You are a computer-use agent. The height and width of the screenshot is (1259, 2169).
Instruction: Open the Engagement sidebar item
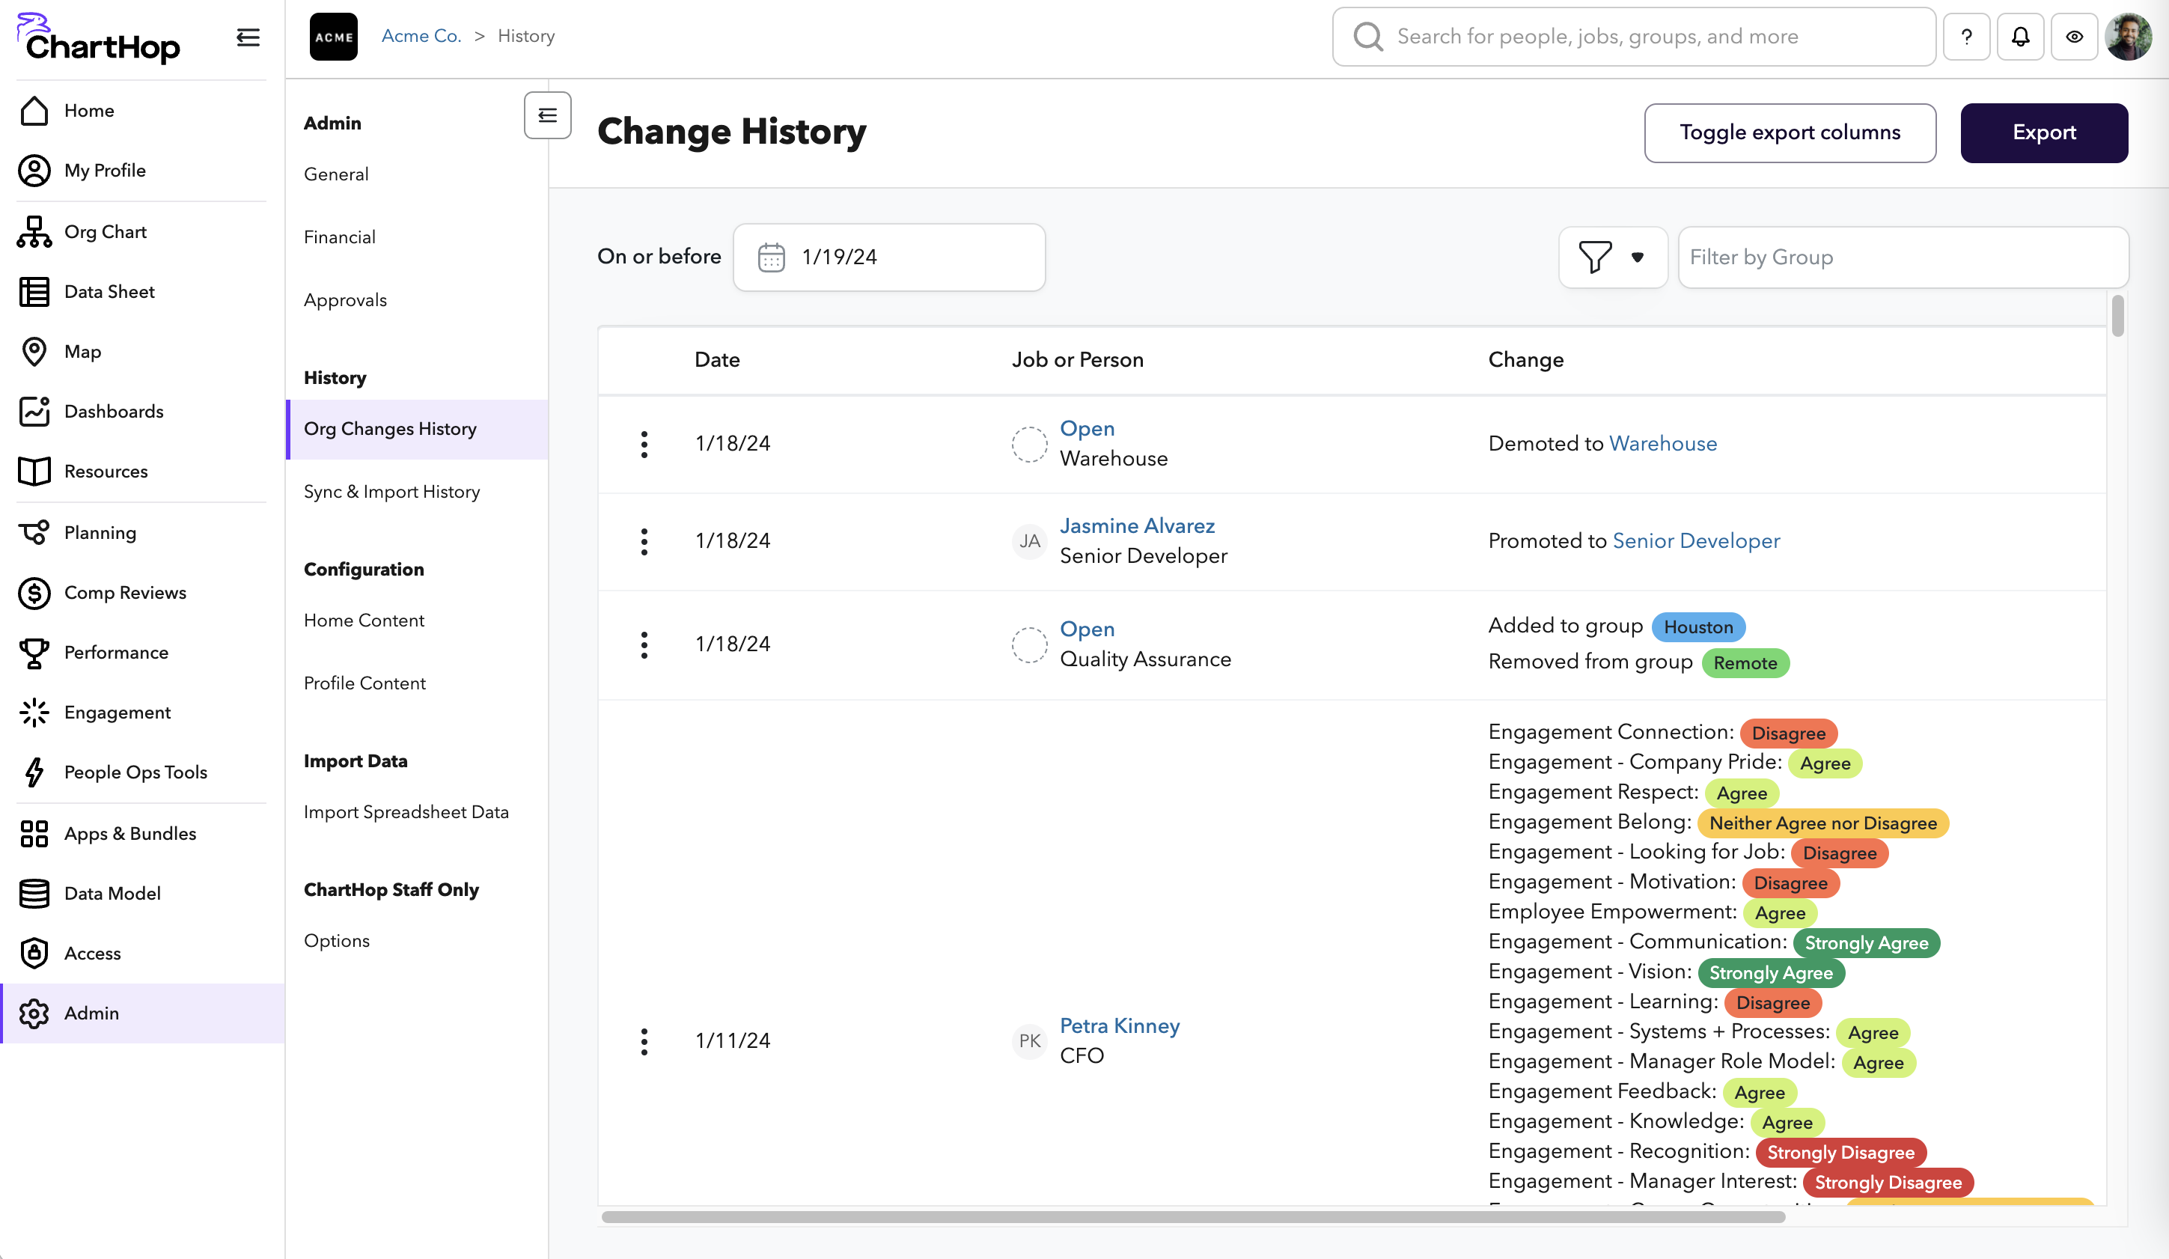117,713
